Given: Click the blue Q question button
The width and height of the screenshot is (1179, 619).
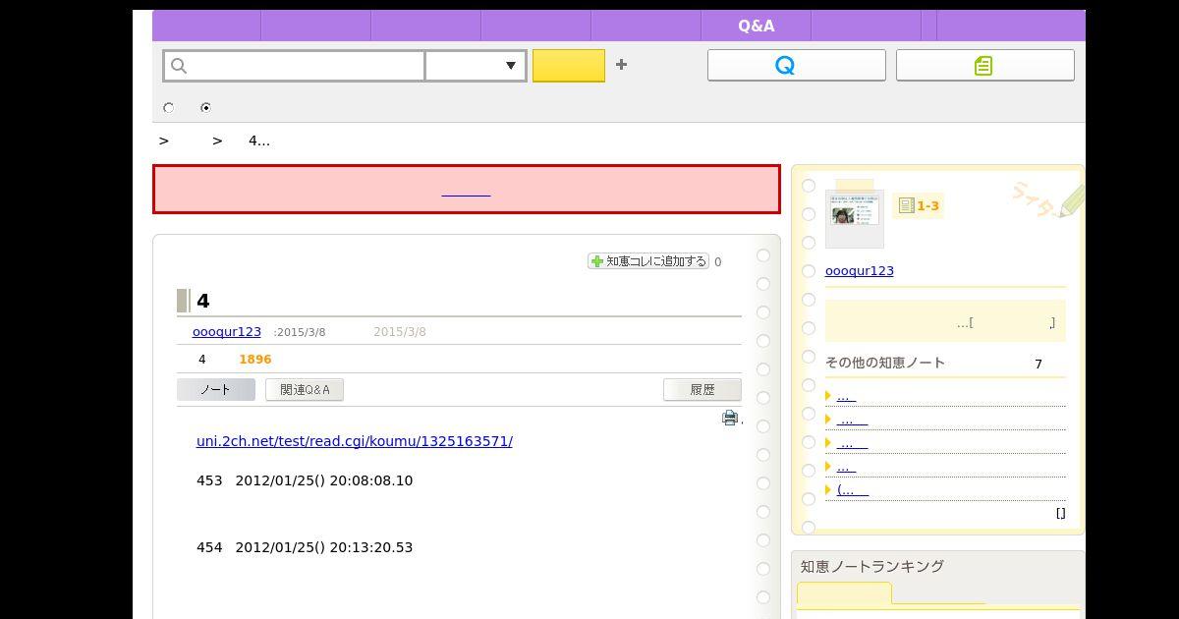Looking at the screenshot, I should [797, 66].
